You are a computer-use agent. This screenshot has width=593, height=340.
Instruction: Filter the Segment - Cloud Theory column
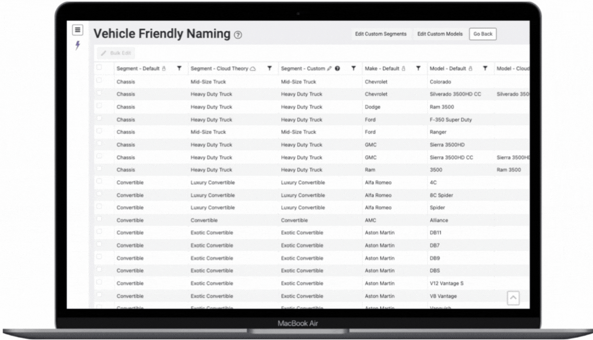[270, 68]
